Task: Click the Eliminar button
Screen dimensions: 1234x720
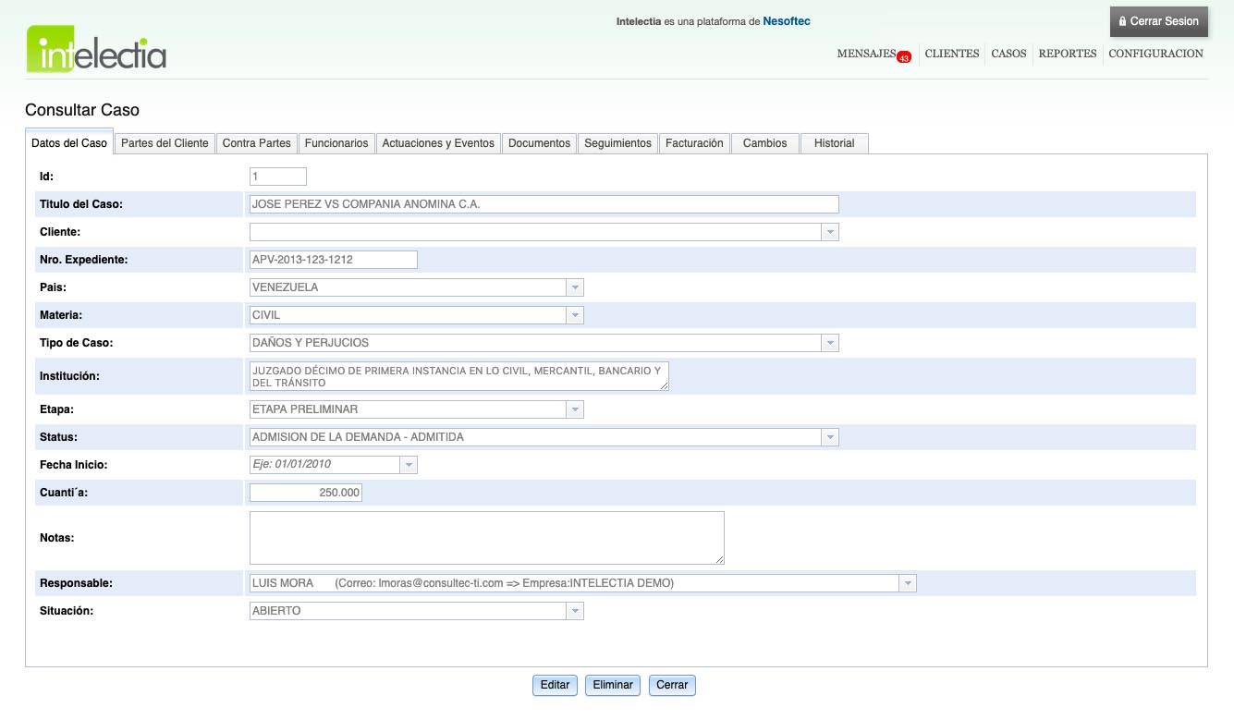Action: (613, 685)
